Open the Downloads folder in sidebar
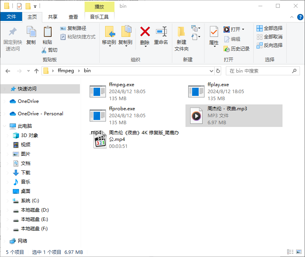Image resolution: width=305 pixels, height=257 pixels. pos(26,173)
